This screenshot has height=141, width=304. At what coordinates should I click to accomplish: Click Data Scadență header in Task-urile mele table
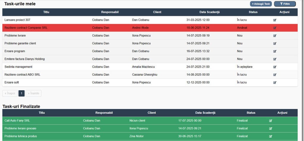[x=210, y=12]
